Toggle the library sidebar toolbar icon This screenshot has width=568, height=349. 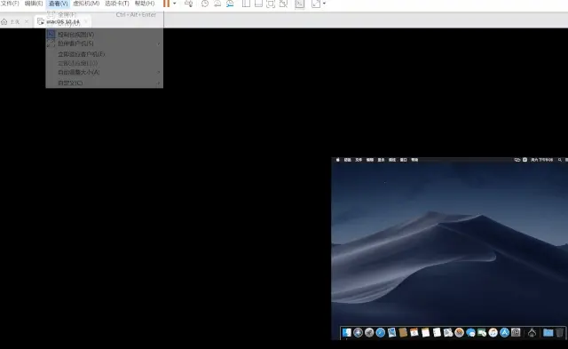tap(246, 4)
